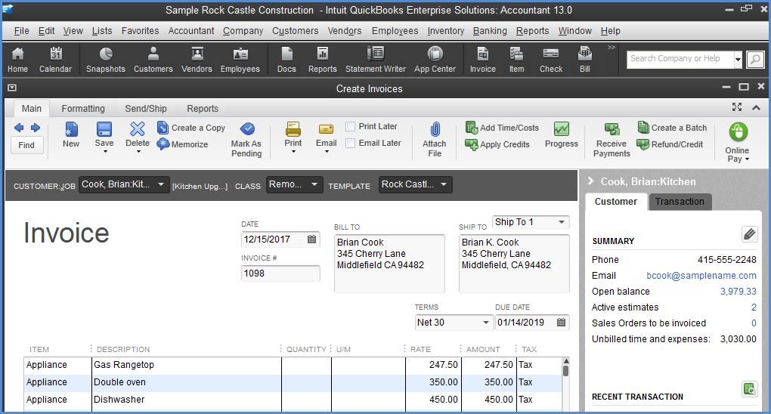This screenshot has height=414, width=771.
Task: Click the search magnifier button
Action: click(x=755, y=60)
